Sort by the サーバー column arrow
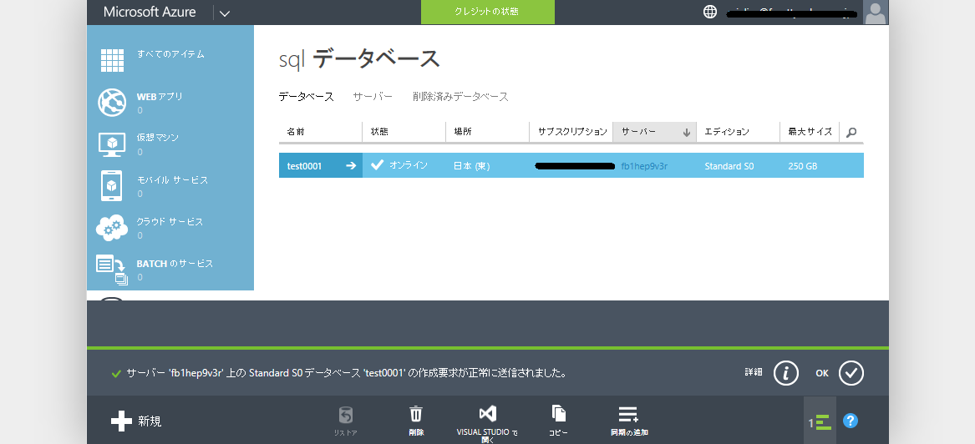This screenshot has height=444, width=975. [x=687, y=132]
